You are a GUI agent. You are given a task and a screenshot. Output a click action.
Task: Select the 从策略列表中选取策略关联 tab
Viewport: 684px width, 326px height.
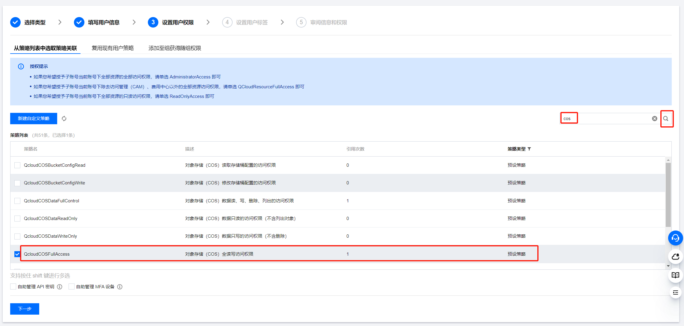45,48
